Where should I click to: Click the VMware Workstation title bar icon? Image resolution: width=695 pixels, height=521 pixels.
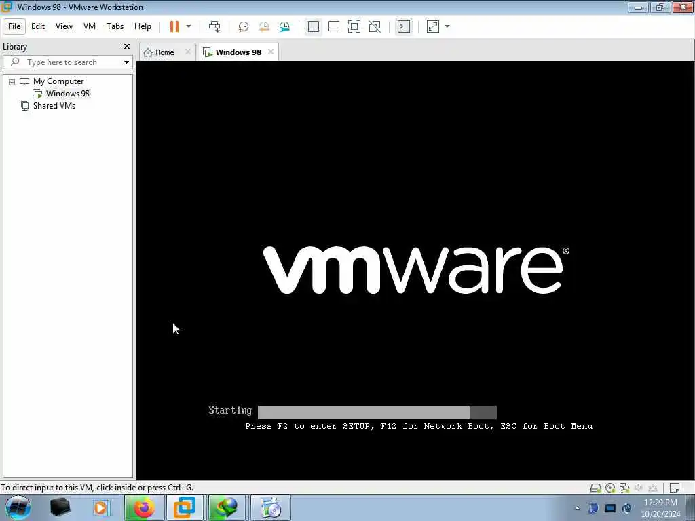[x=7, y=7]
